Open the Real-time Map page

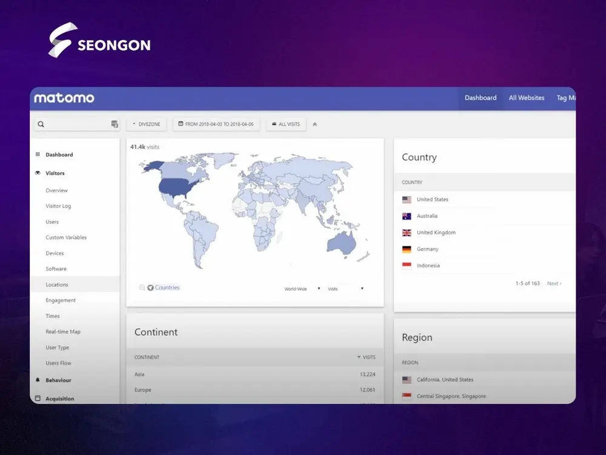(63, 332)
